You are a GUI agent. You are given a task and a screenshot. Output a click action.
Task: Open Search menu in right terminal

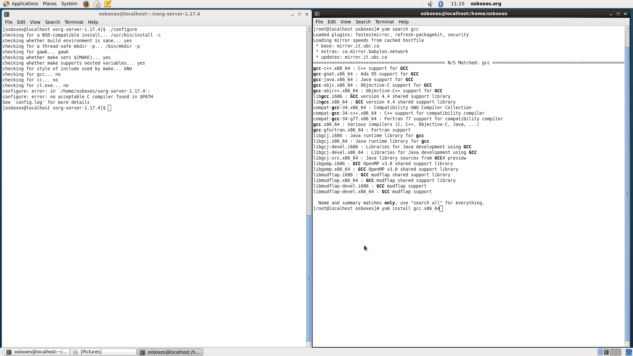[363, 22]
